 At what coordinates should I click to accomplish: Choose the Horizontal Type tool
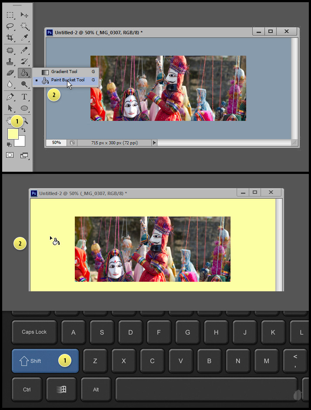pos(24,97)
